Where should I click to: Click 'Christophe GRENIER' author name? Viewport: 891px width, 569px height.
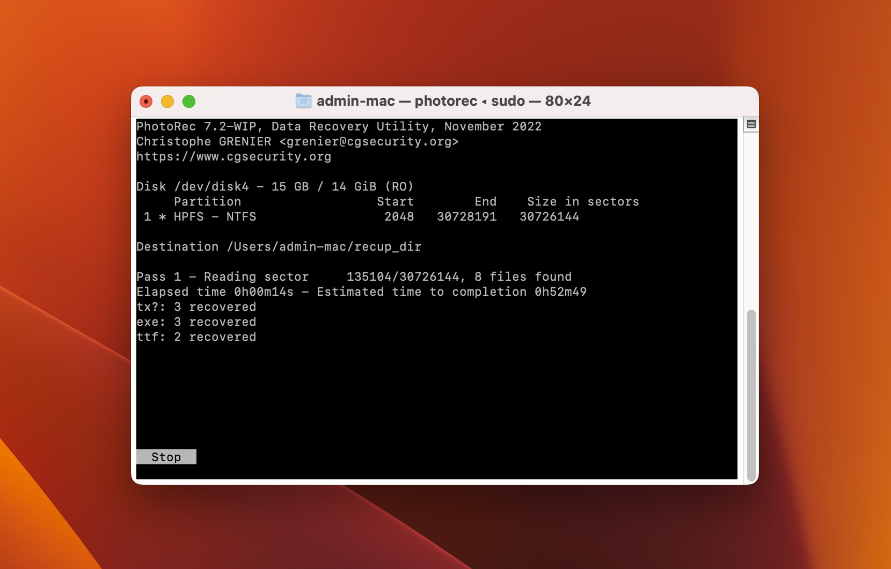coord(204,142)
